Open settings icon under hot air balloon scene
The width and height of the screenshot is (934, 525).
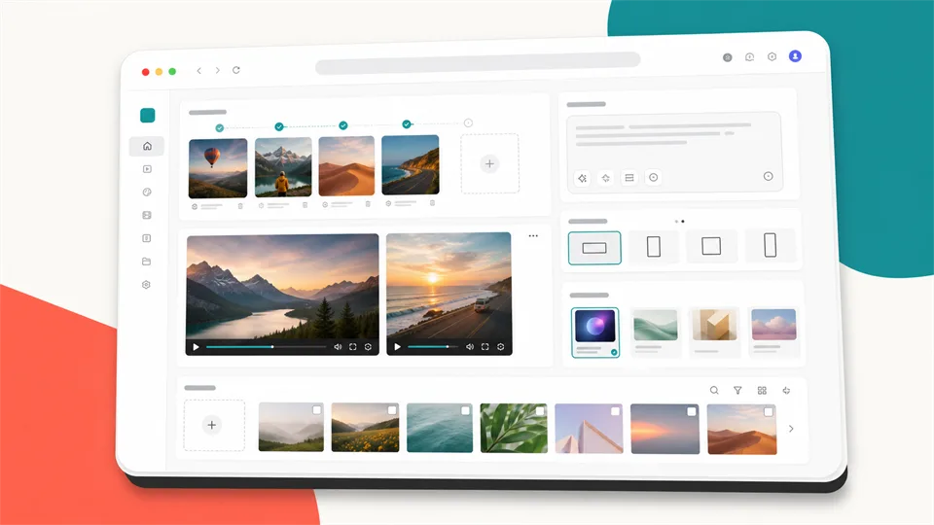click(x=195, y=206)
